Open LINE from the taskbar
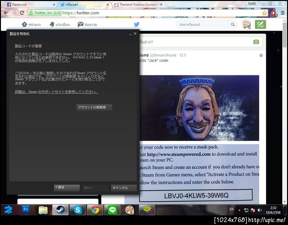The image size is (288, 225). point(112,210)
